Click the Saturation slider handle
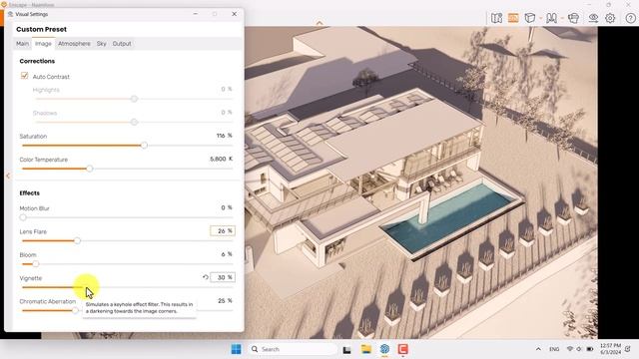Image resolution: width=639 pixels, height=359 pixels. tap(144, 146)
